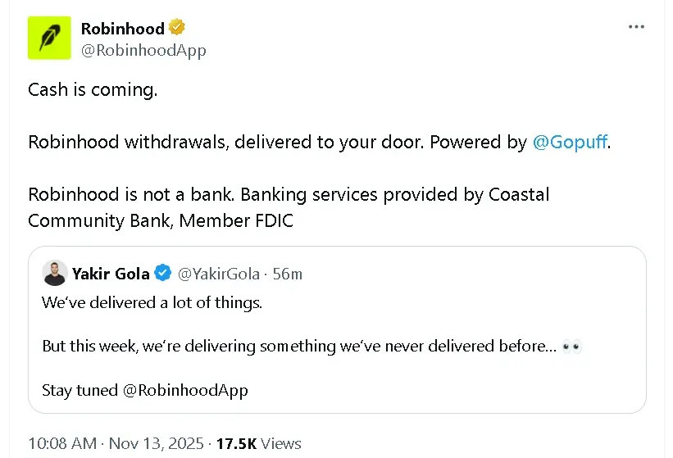Open the 17.5K Views count

(x=258, y=443)
